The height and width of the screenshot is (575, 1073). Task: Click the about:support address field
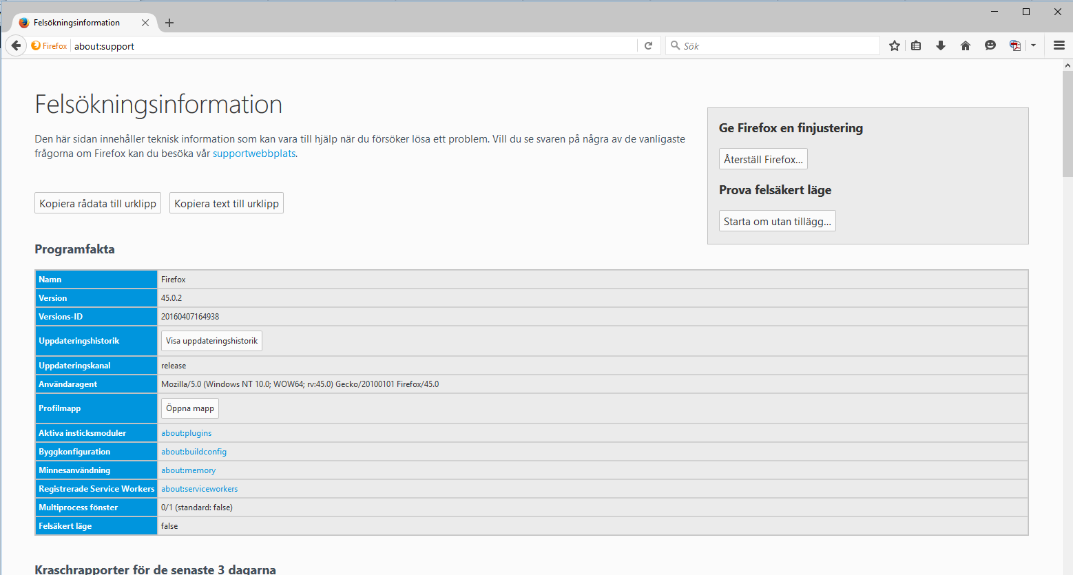point(354,46)
